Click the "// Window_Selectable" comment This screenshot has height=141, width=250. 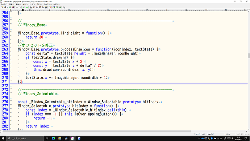coord(37,94)
